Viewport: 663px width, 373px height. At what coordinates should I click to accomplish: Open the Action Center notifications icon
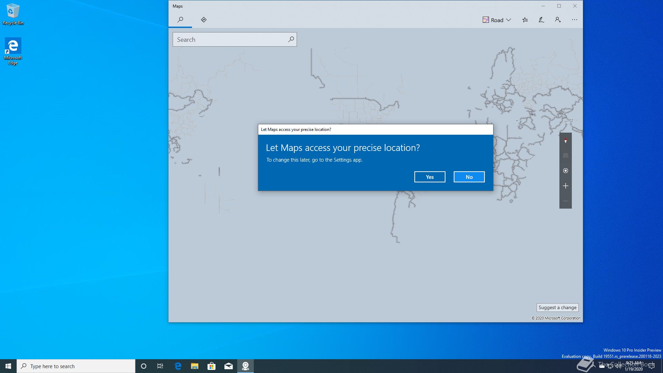pos(652,366)
